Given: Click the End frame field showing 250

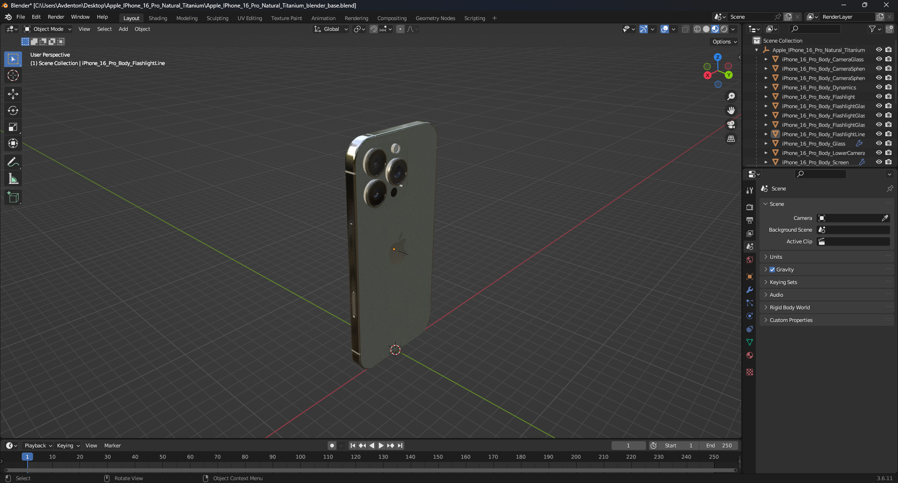Looking at the screenshot, I should point(719,446).
